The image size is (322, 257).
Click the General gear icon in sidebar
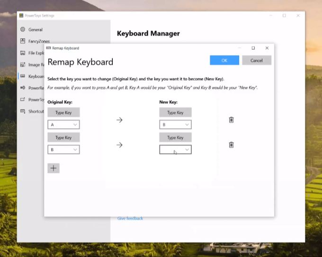click(23, 29)
